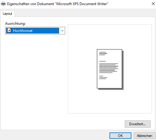Screen dimensions: 156x140
Task: Click the gray shadow behind preview page
Action: click(123, 70)
